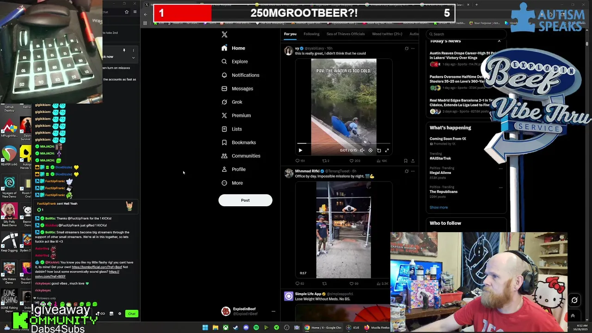Click the Bookmarks icon in sidebar
The width and height of the screenshot is (592, 333).
coord(224,142)
